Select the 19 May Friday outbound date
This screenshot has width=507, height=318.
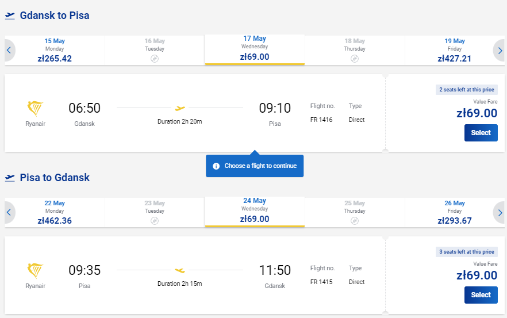click(x=454, y=51)
